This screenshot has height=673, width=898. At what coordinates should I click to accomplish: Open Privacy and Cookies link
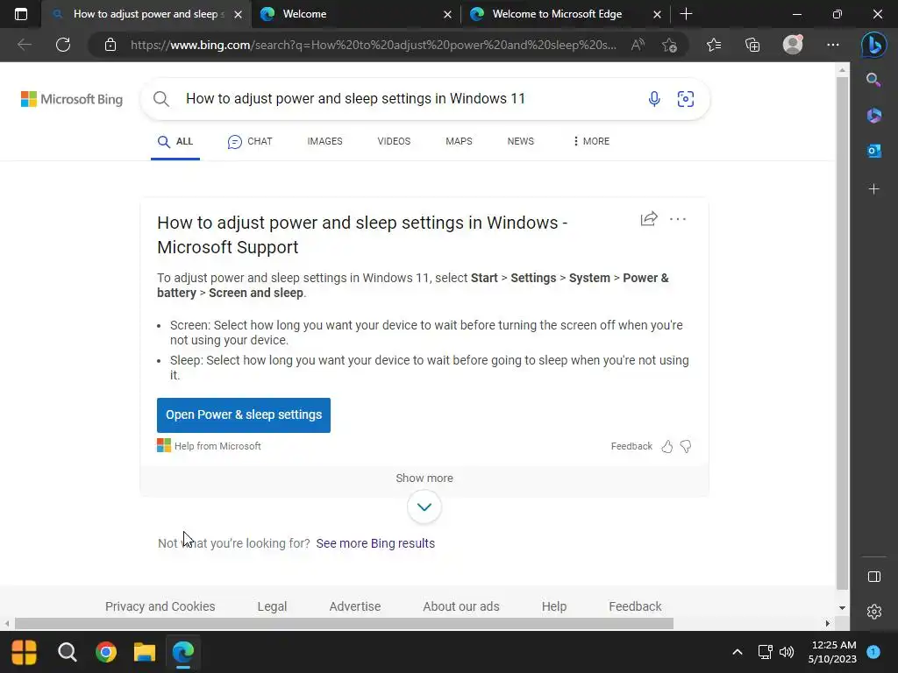coord(160,606)
